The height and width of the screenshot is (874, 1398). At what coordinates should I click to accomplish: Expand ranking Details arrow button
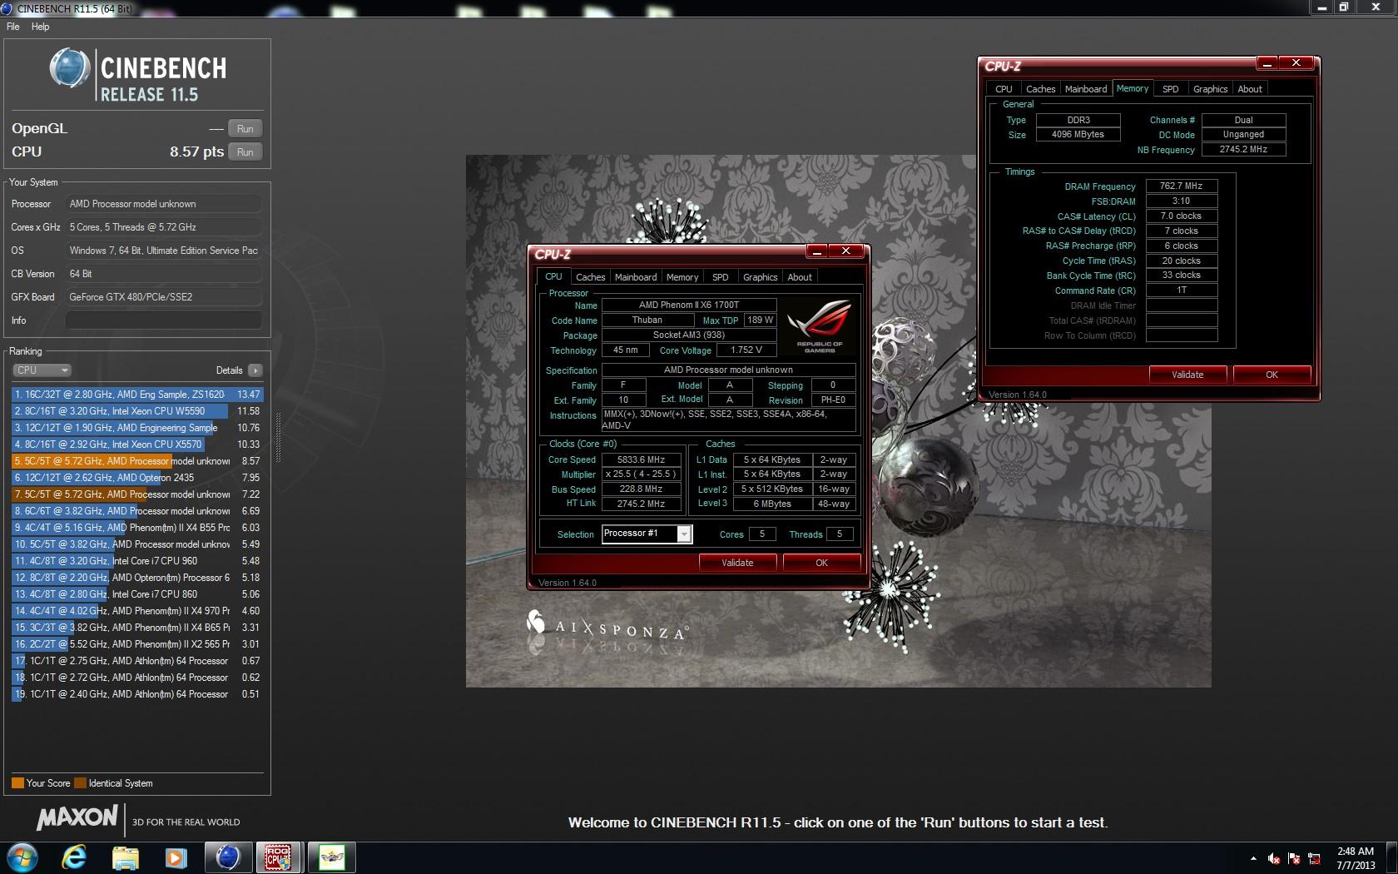255,370
